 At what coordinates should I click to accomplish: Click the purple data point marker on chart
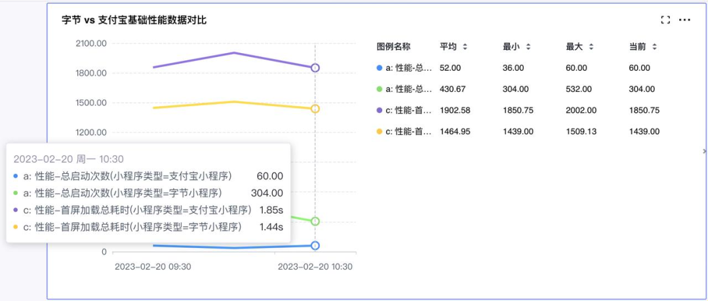315,68
